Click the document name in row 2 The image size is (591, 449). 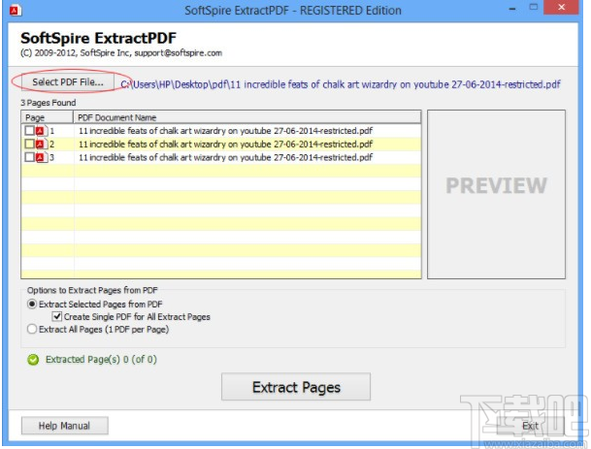(225, 144)
